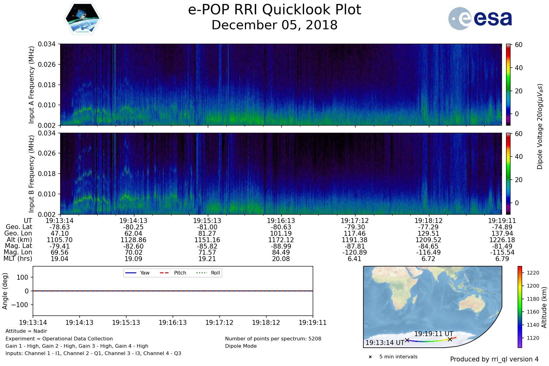Click the X marker at 19:13:14 UT on the map
Screen dimensions: 549x366
pyautogui.click(x=407, y=340)
